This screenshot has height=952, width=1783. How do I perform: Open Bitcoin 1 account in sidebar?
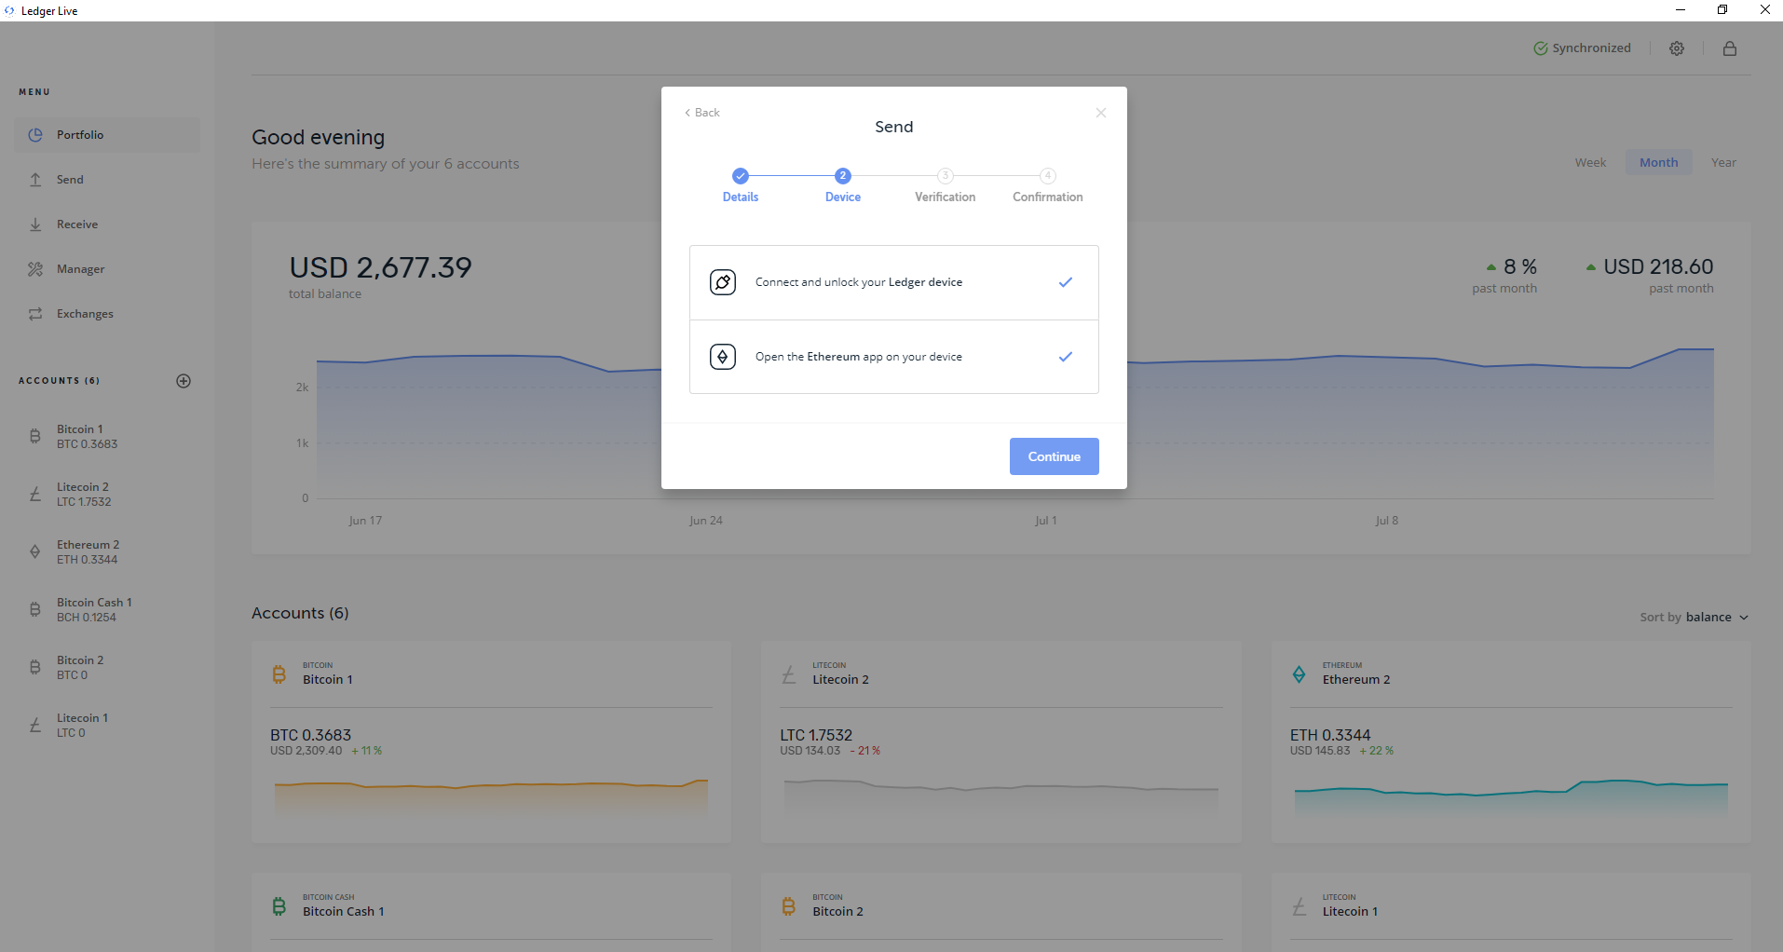click(107, 437)
